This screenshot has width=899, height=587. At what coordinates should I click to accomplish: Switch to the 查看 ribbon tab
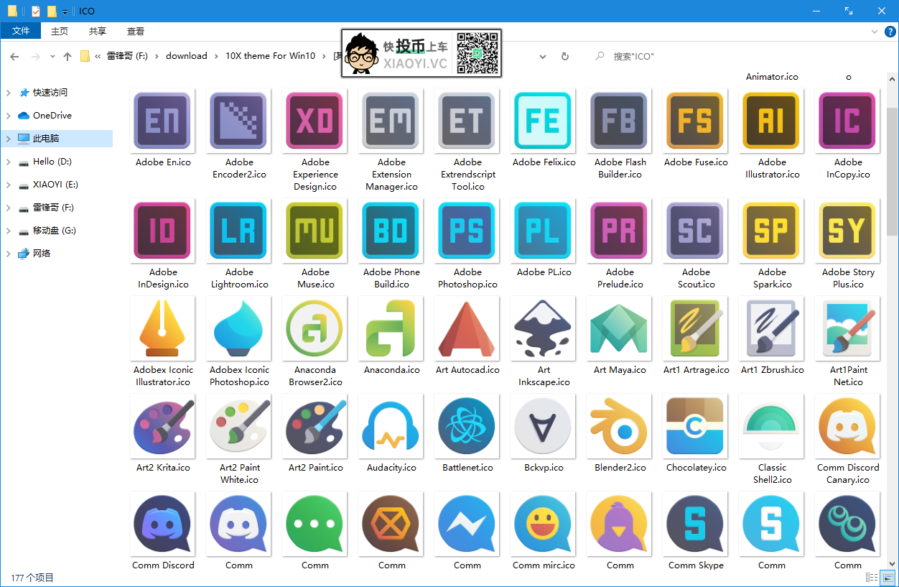click(136, 31)
